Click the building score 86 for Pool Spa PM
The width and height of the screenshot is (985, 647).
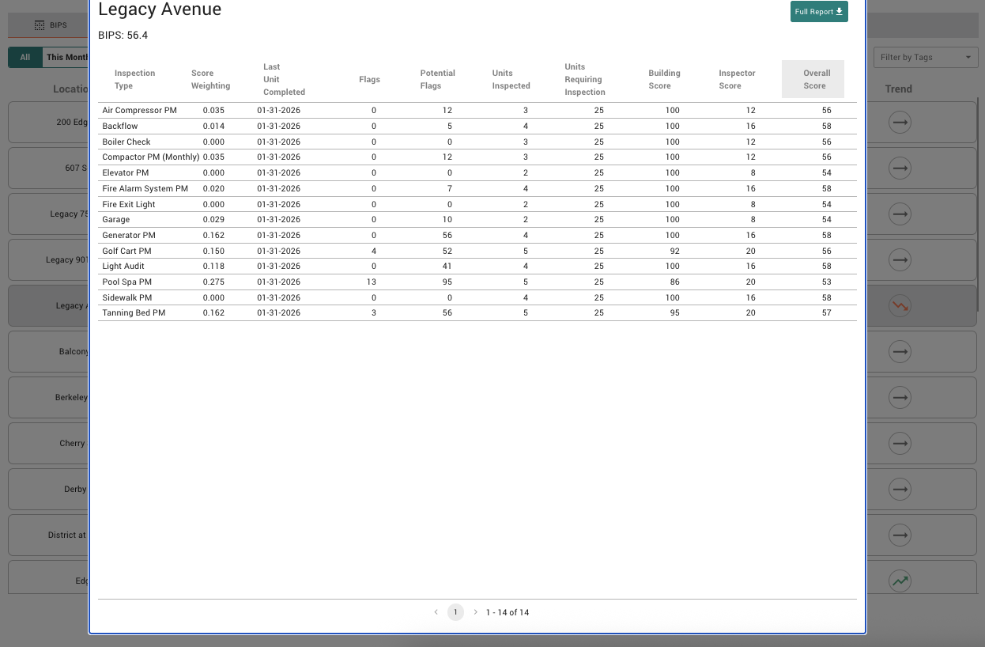[x=674, y=282]
